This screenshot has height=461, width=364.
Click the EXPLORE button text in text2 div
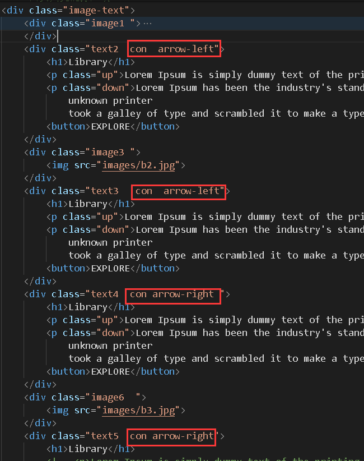(x=110, y=126)
